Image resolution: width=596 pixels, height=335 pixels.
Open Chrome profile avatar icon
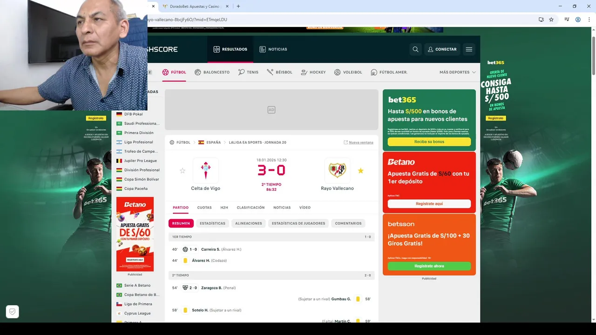578,20
